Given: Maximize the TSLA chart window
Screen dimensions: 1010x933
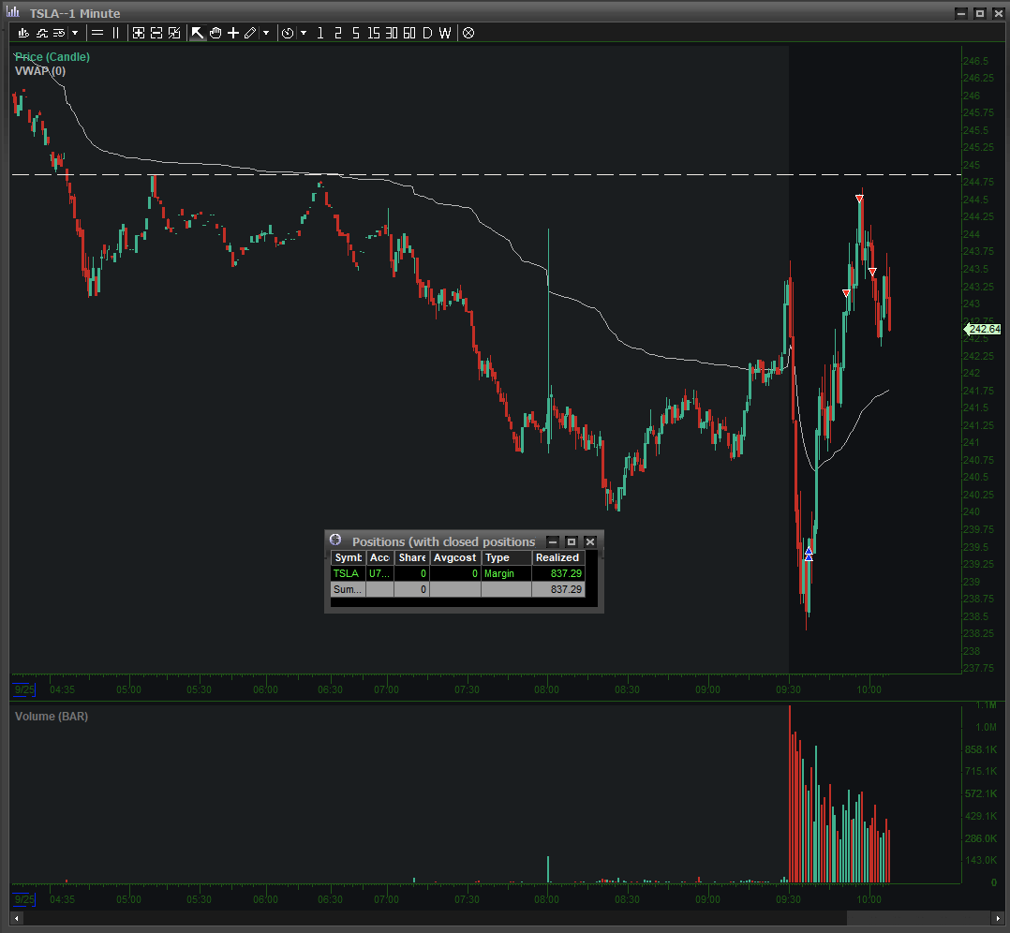Looking at the screenshot, I should (x=980, y=13).
